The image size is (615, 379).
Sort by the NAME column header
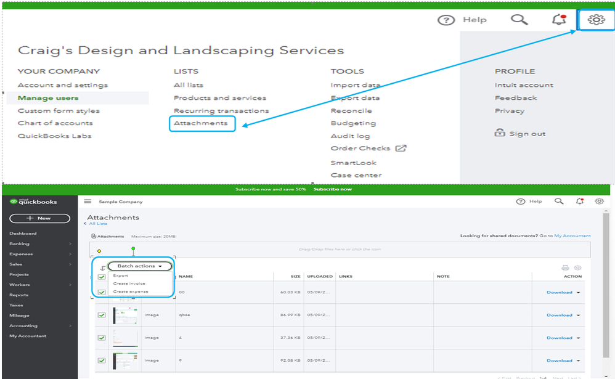coord(186,277)
